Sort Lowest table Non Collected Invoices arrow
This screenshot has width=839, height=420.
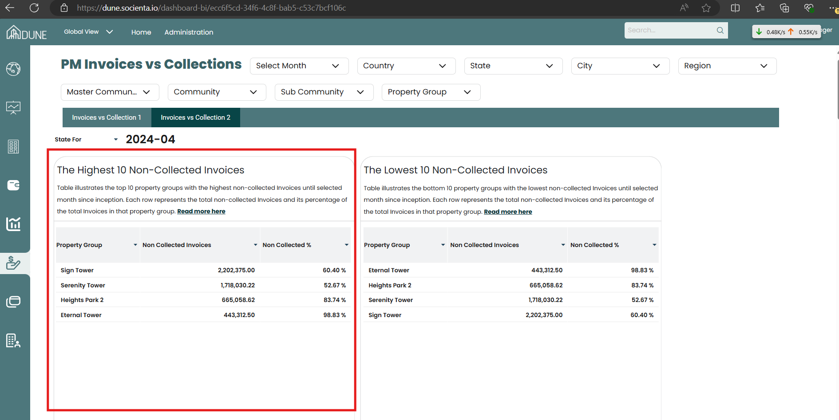tap(563, 245)
